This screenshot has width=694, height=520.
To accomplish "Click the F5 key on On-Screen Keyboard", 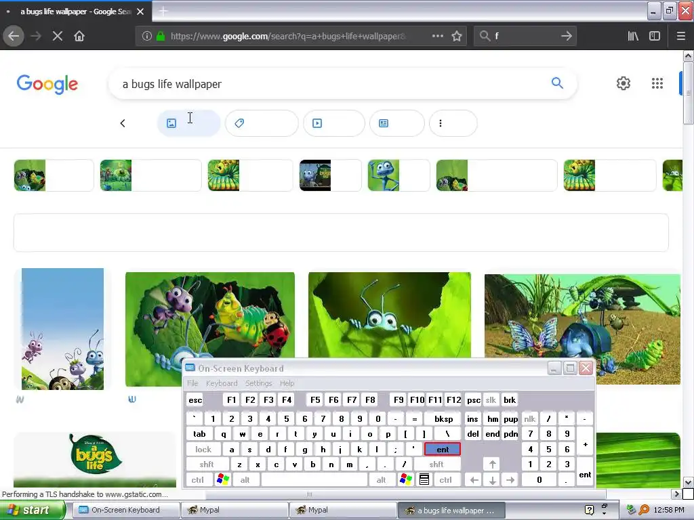I will pos(315,400).
